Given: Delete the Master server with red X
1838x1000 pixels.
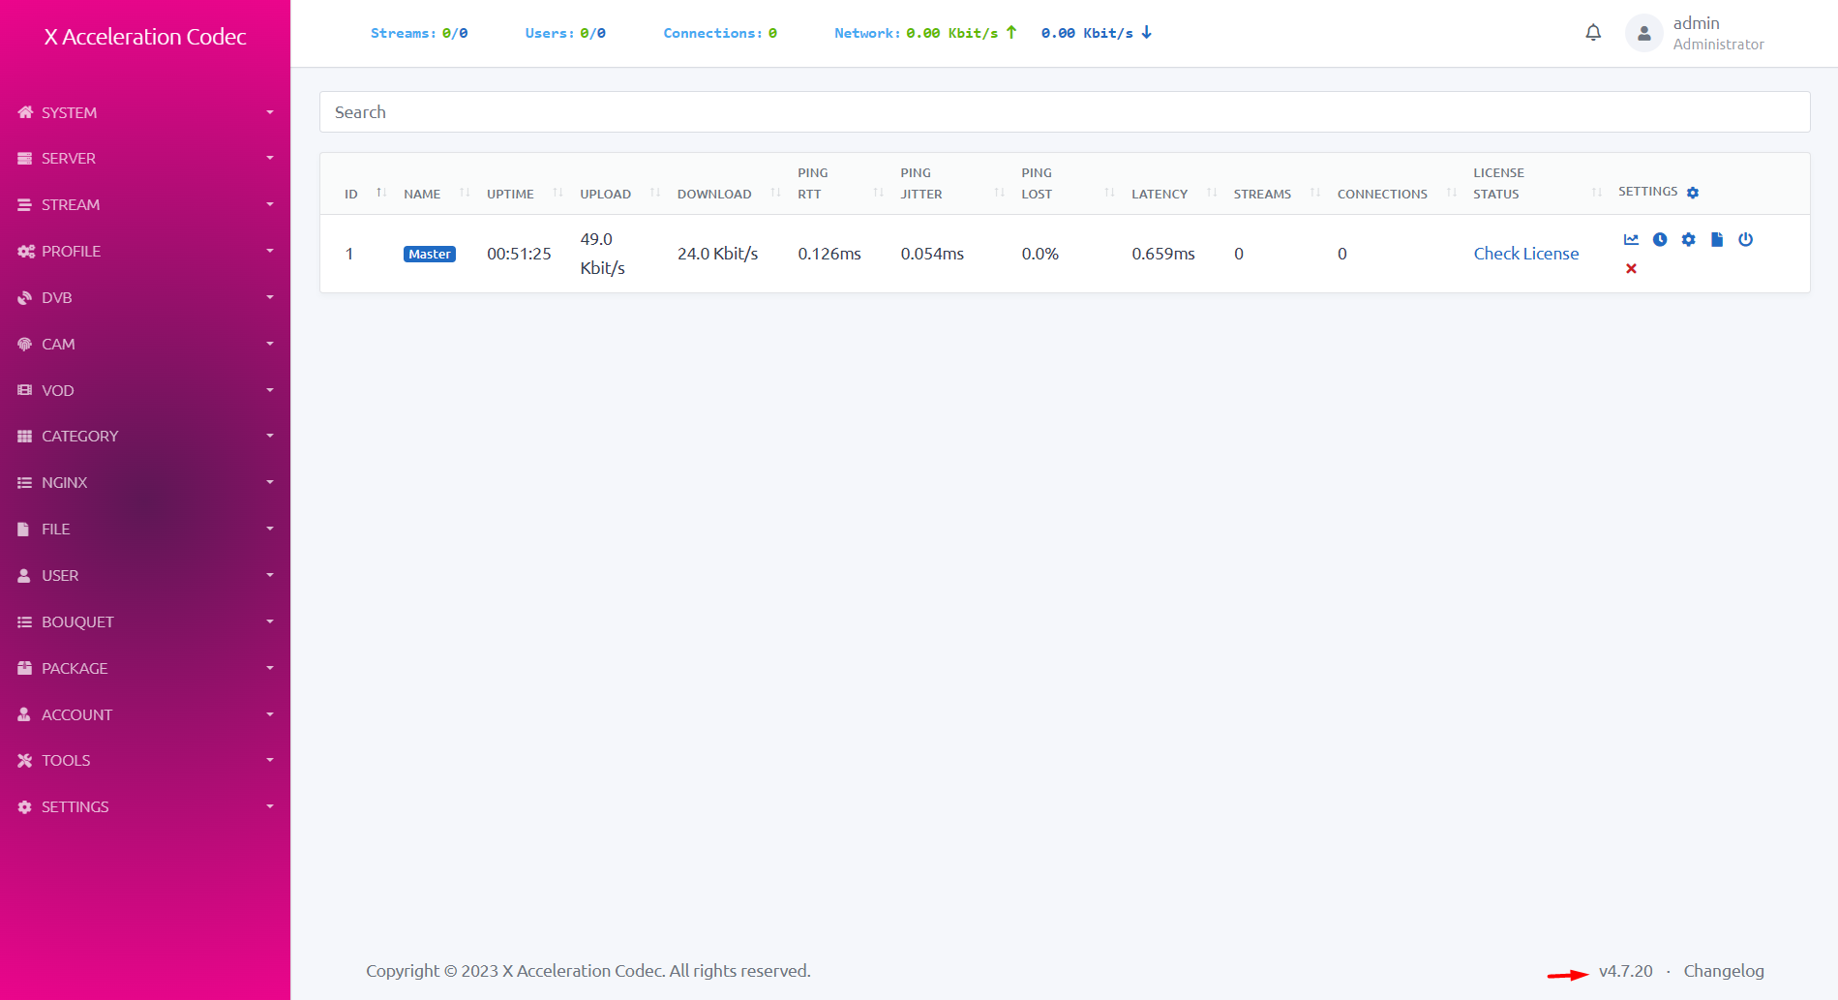Looking at the screenshot, I should pyautogui.click(x=1632, y=269).
